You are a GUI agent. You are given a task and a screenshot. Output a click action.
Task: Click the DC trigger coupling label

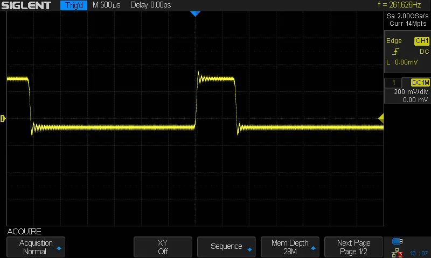coord(424,52)
